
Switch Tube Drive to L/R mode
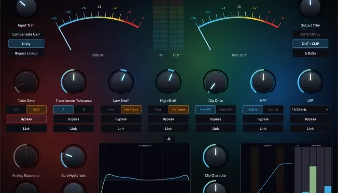[x=16, y=110]
